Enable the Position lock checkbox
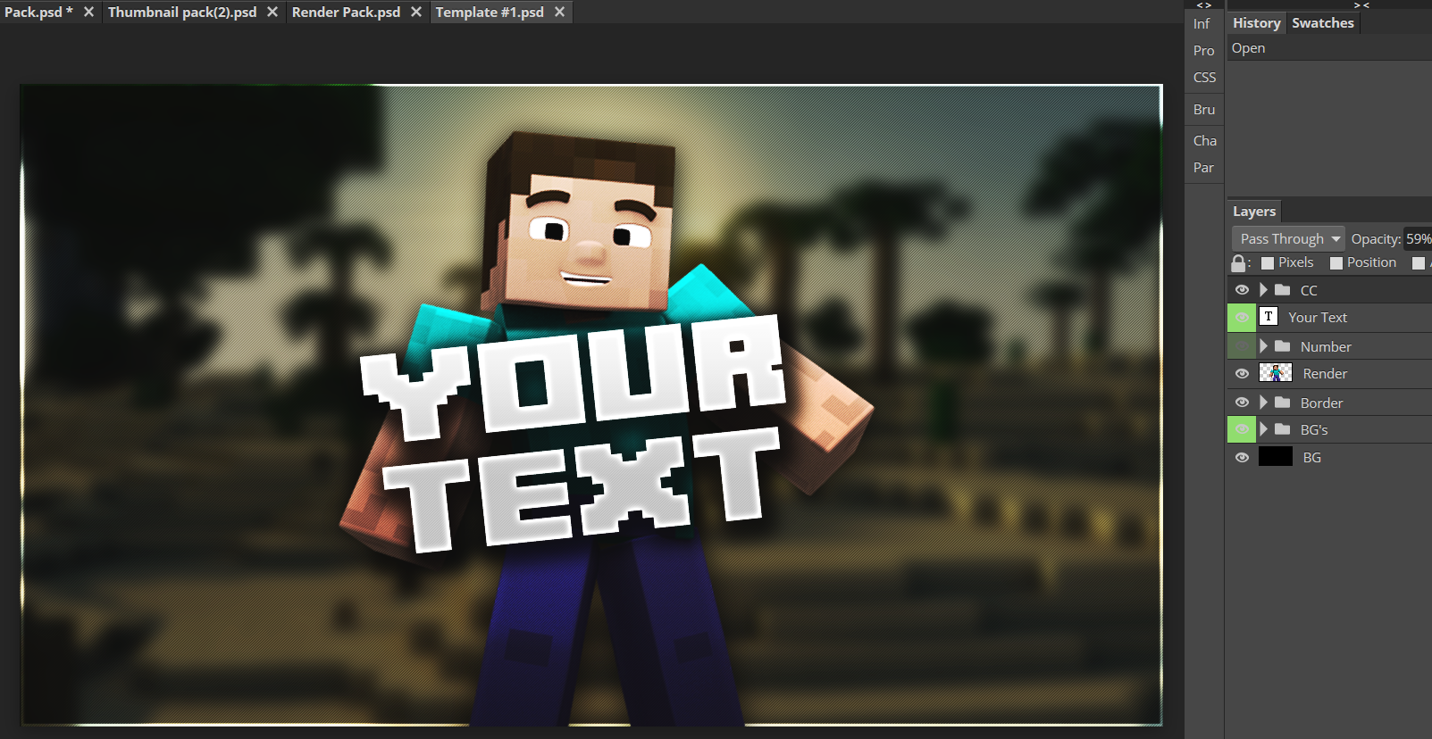This screenshot has height=739, width=1432. [x=1336, y=263]
